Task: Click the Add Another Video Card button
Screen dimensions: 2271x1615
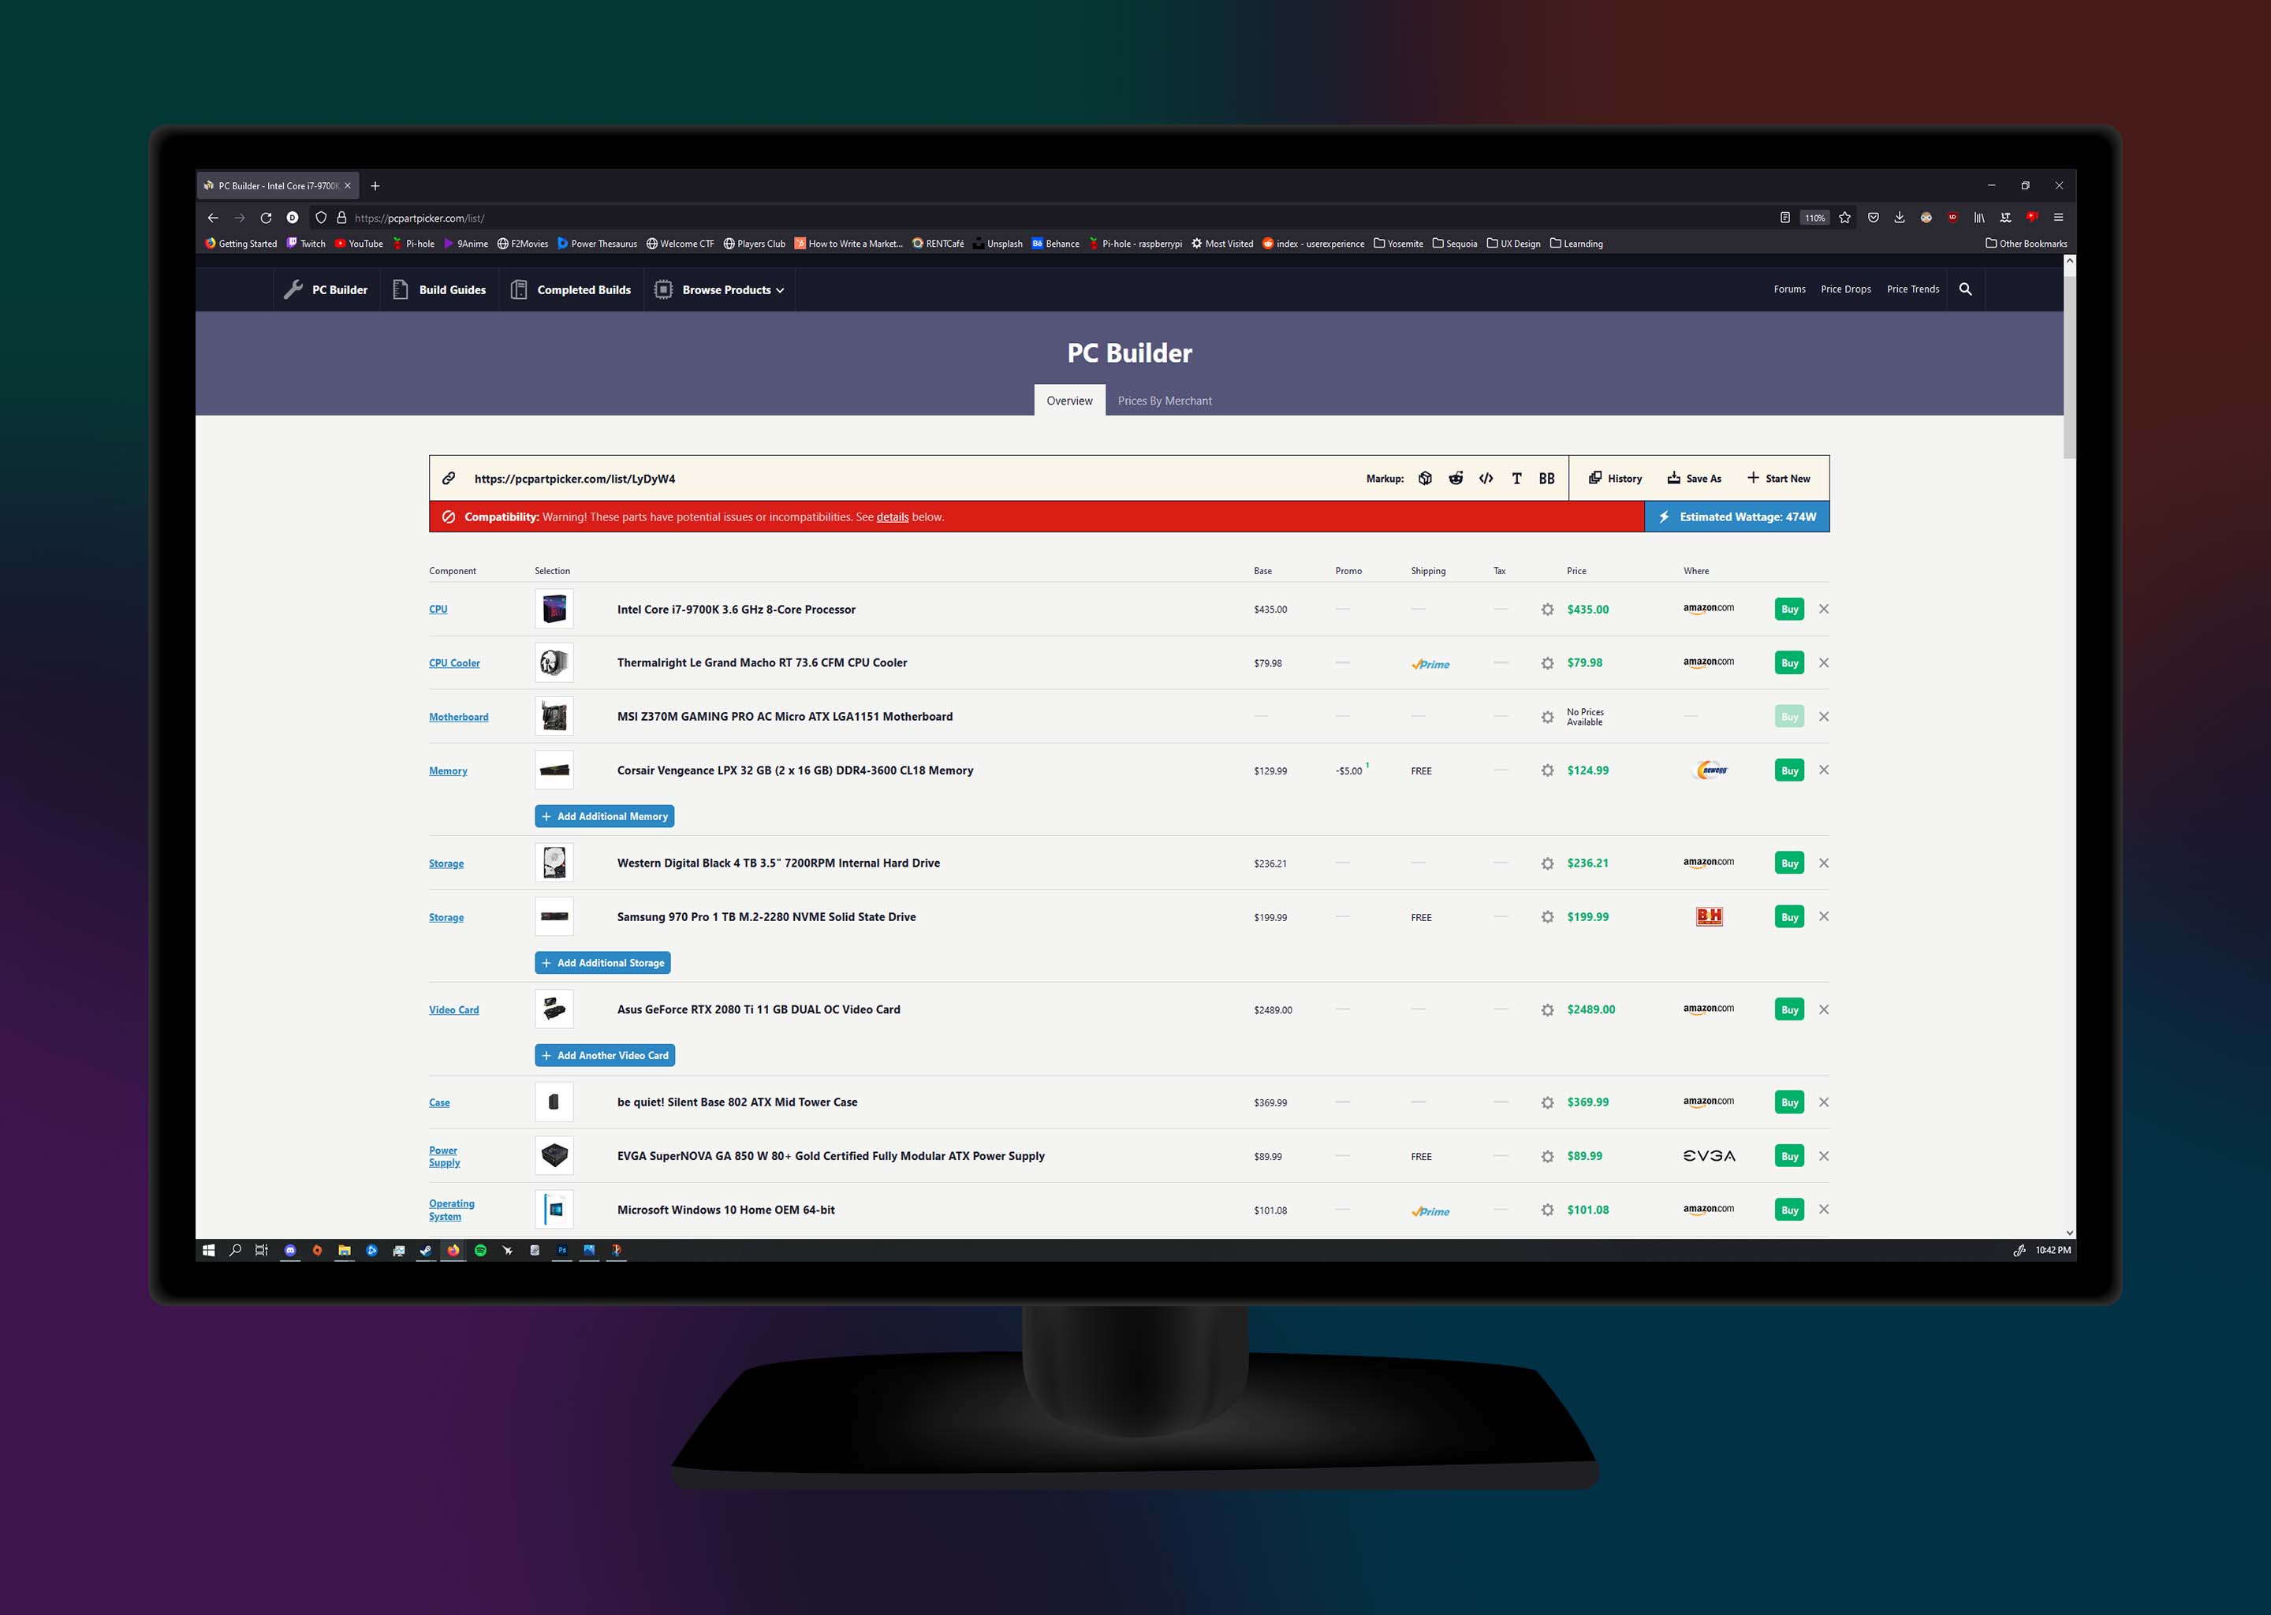Action: point(605,1055)
